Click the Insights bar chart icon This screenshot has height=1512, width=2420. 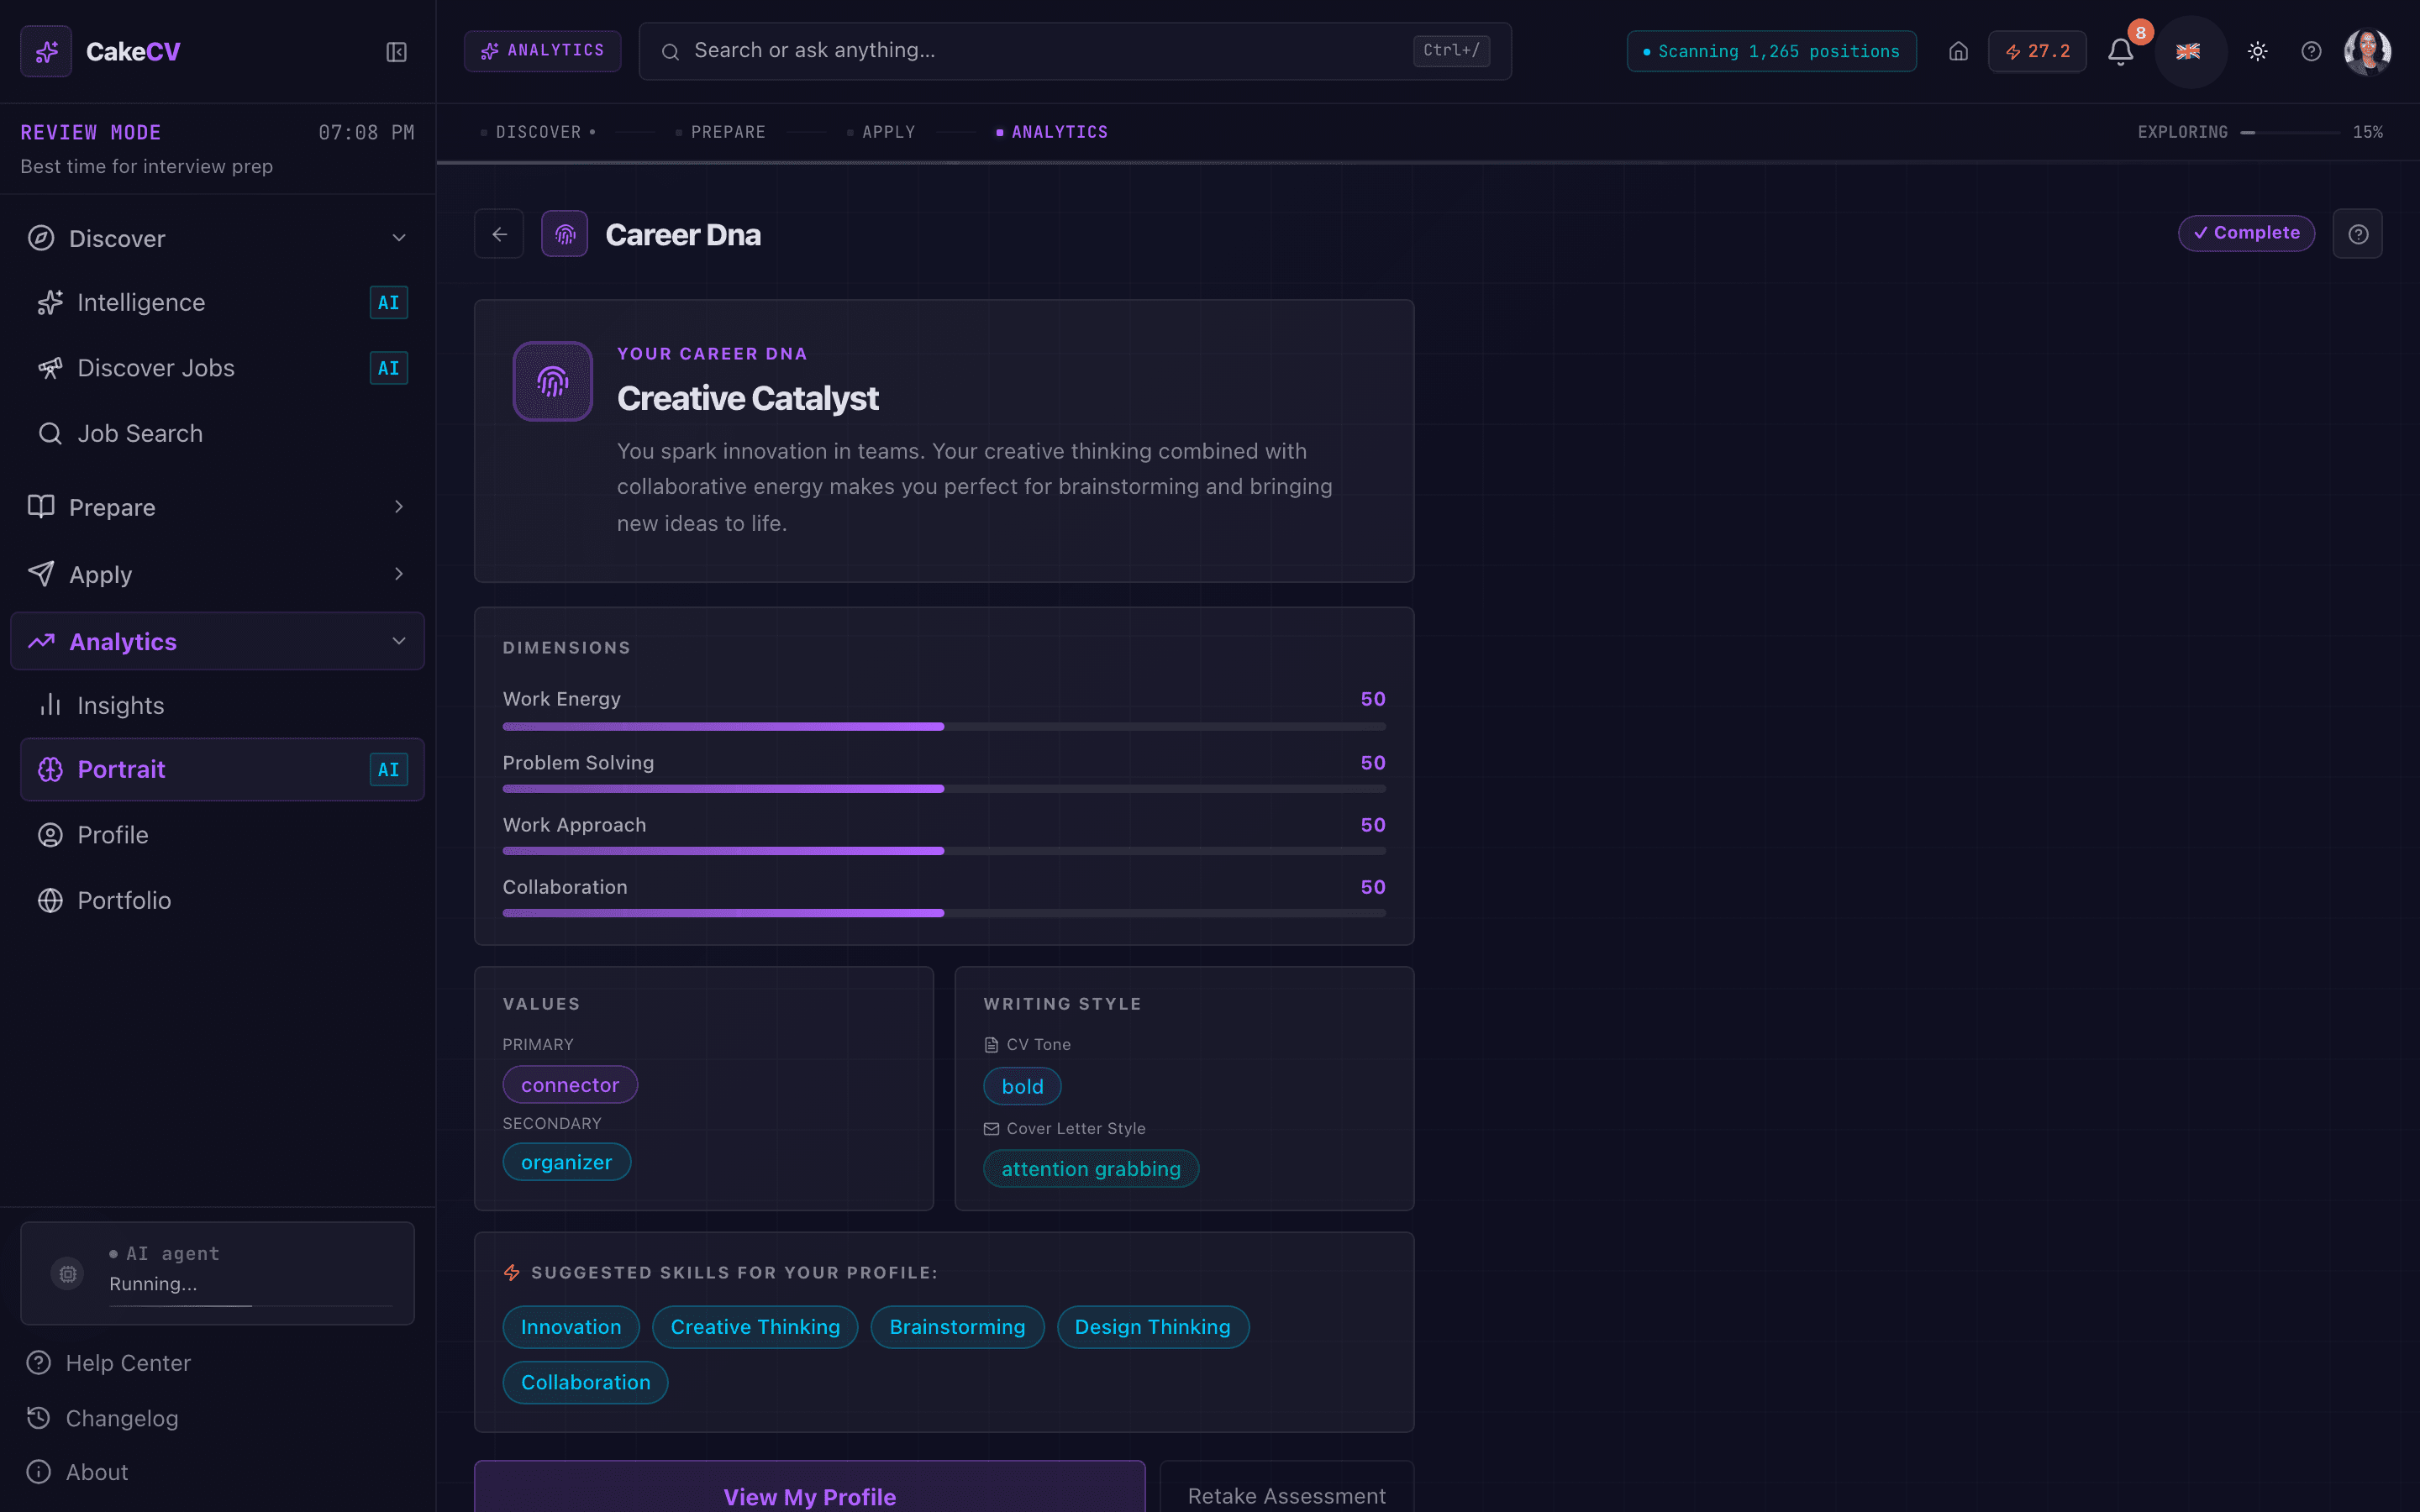point(50,705)
